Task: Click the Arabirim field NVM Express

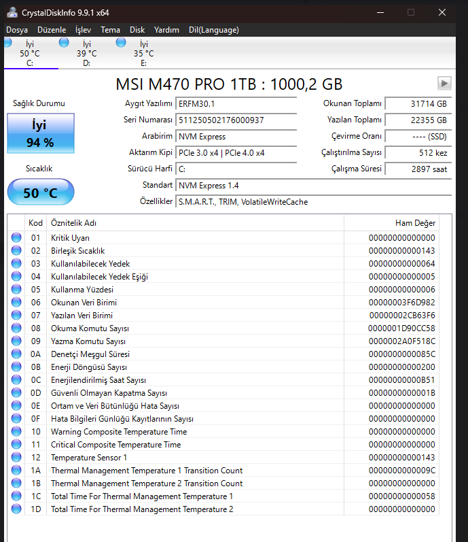Action: [x=236, y=136]
